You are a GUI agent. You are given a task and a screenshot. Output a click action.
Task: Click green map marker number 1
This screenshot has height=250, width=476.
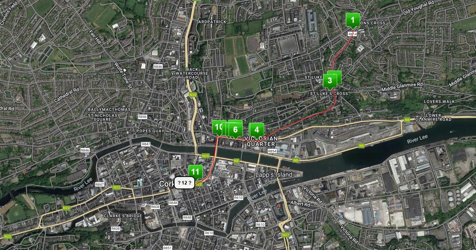pos(353,19)
